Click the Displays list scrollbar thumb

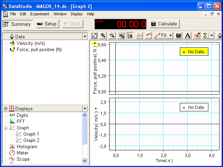[x=85, y=131]
